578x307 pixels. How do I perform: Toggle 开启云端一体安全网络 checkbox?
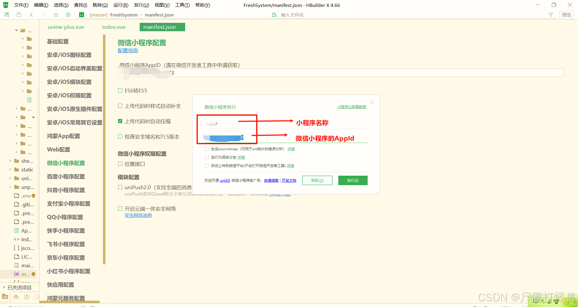(120, 208)
